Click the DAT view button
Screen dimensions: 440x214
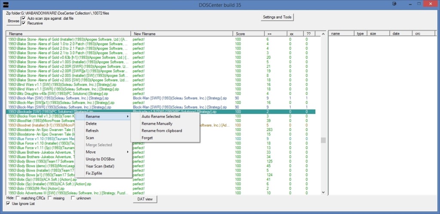click(x=145, y=199)
